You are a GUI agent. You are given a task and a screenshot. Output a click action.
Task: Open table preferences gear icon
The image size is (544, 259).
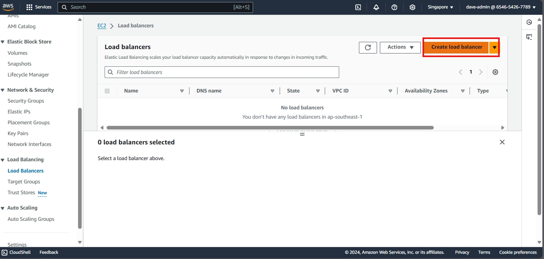(495, 72)
